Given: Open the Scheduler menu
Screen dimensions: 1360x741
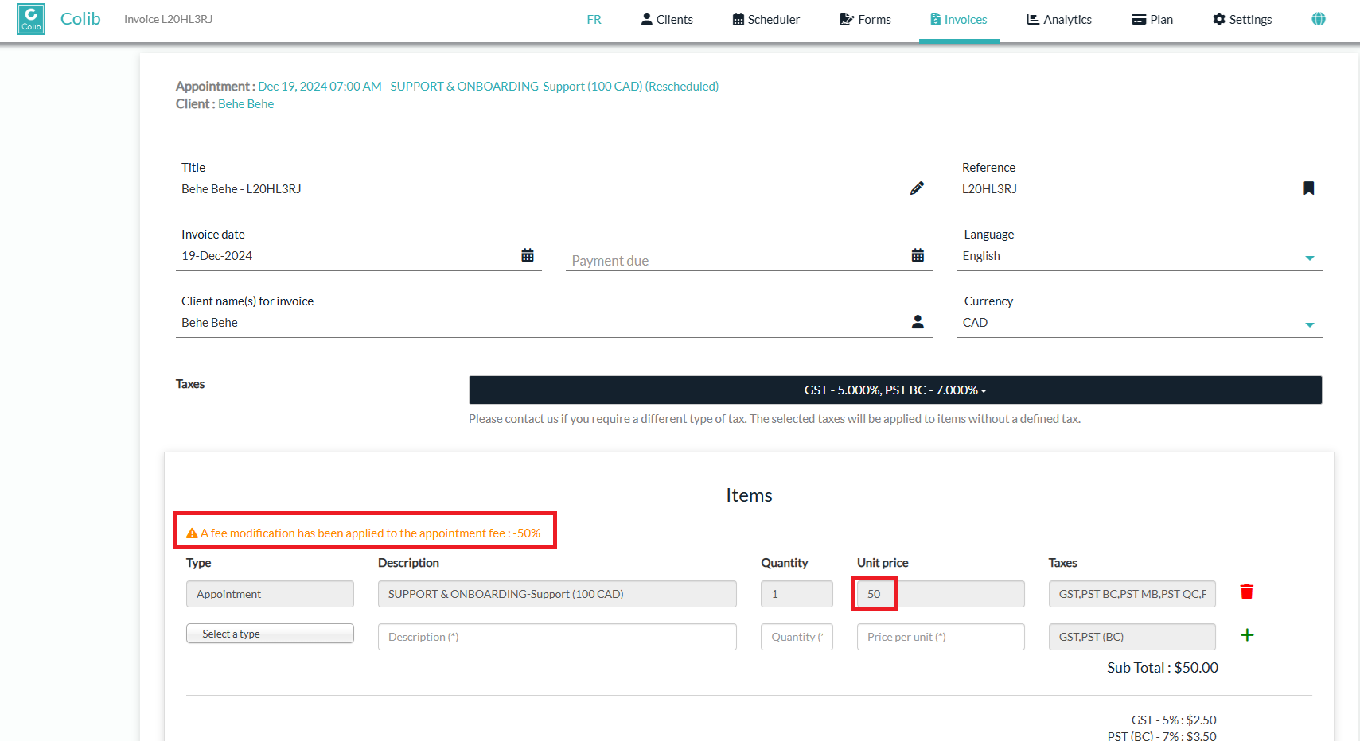Looking at the screenshot, I should (x=766, y=20).
